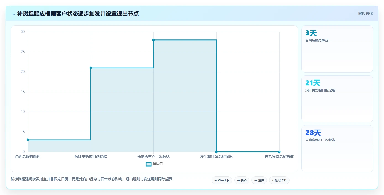Click the y-axis value 30

coord(23,32)
